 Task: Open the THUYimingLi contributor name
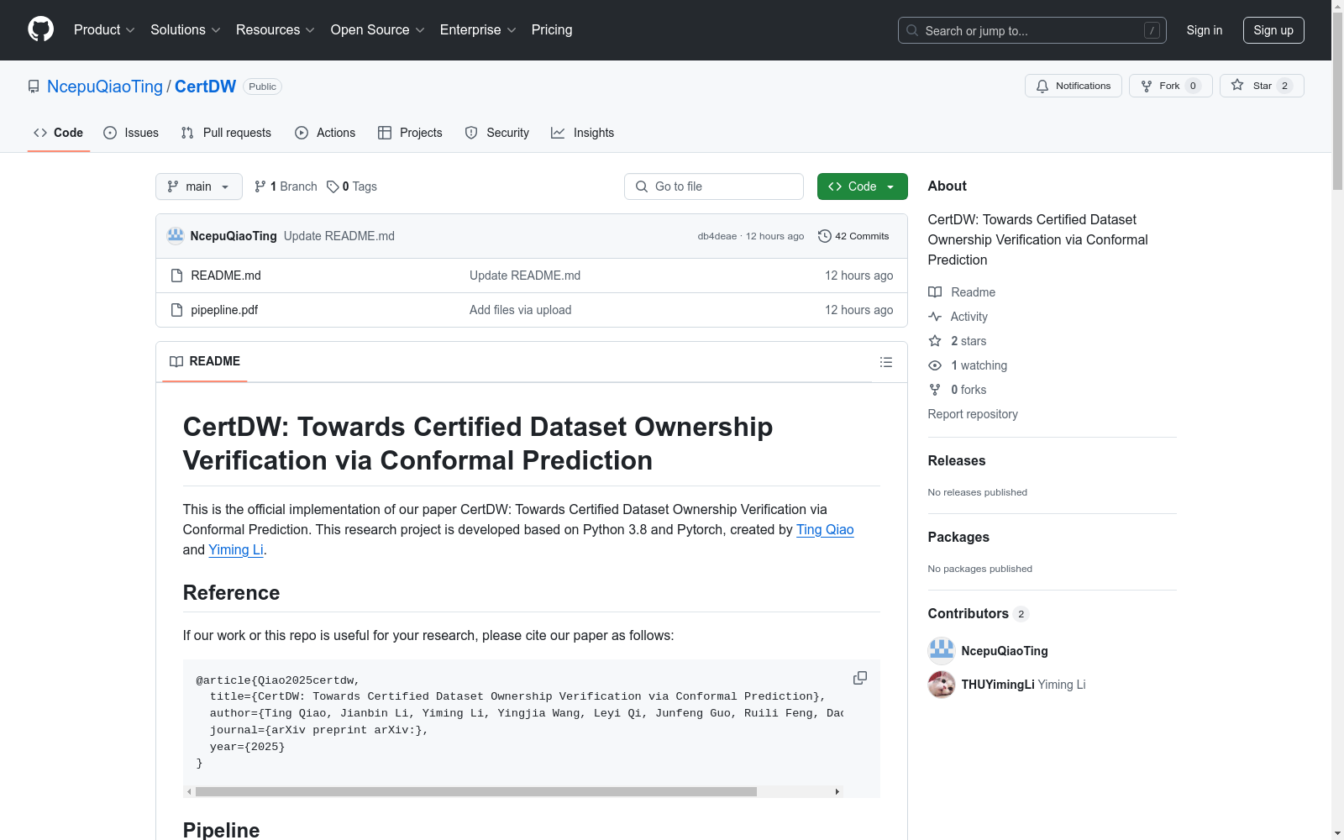click(998, 685)
